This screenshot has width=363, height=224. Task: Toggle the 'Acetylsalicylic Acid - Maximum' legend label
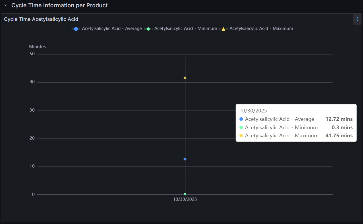(261, 29)
